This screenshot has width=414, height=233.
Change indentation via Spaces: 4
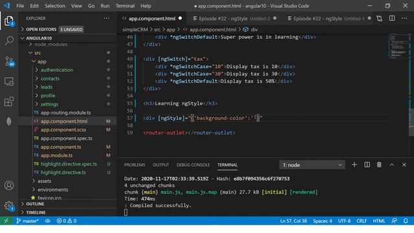(322, 221)
